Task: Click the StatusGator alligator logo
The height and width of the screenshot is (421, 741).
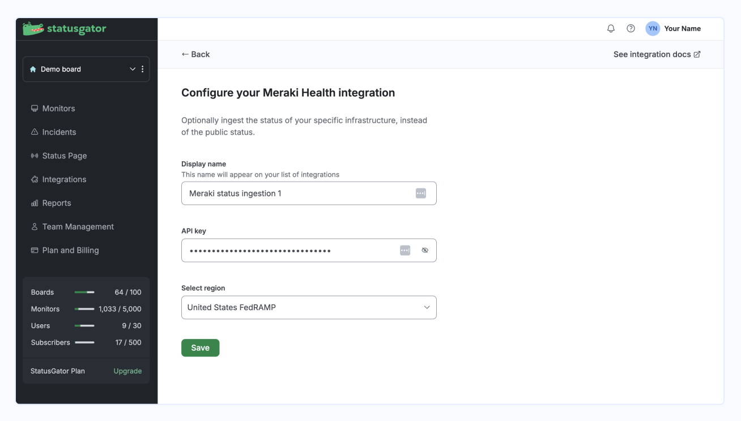Action: [33, 28]
